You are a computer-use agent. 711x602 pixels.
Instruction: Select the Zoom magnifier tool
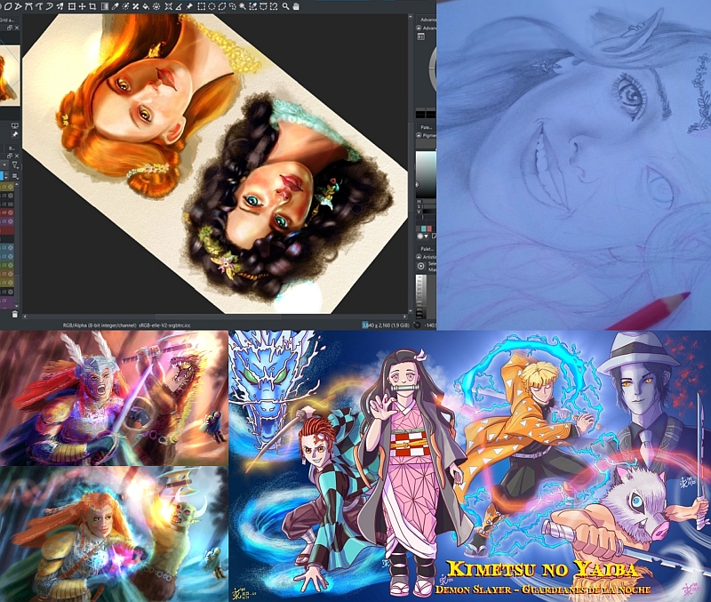pos(285,6)
